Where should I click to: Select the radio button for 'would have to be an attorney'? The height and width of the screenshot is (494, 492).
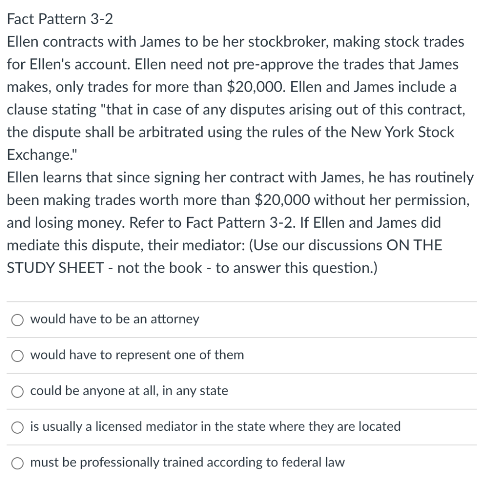pyautogui.click(x=17, y=319)
